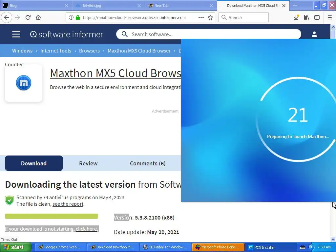This screenshot has width=336, height=252.
Task: Open the Windows start menu
Action: [x=15, y=247]
